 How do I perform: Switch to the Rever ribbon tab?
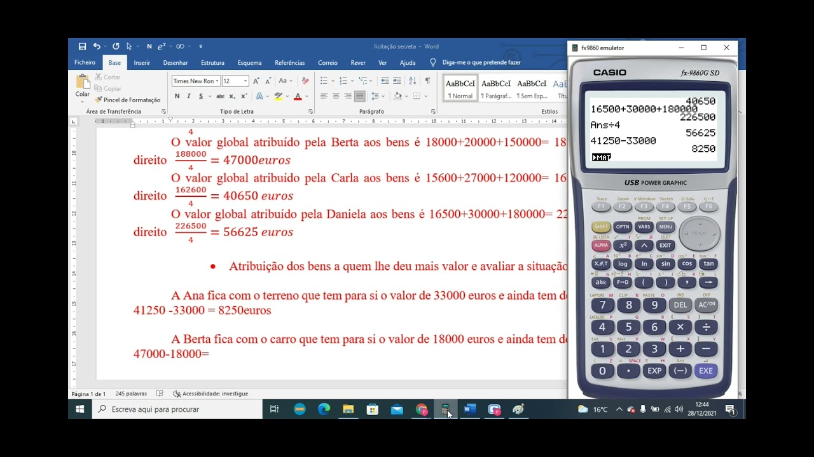358,63
